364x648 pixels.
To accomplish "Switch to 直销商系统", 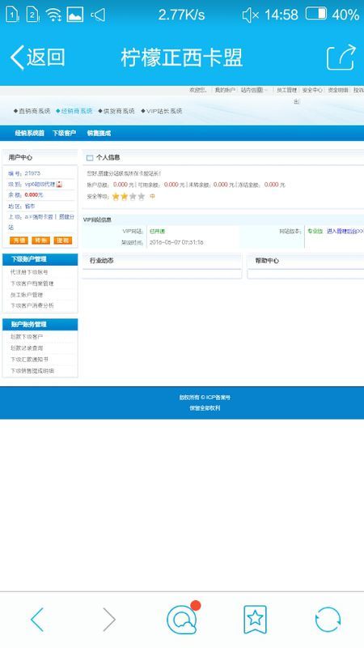I will pyautogui.click(x=32, y=111).
